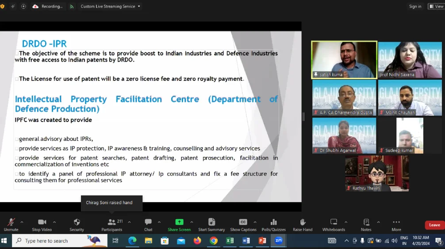
Task: Click the red Leave button
Action: tap(434, 225)
